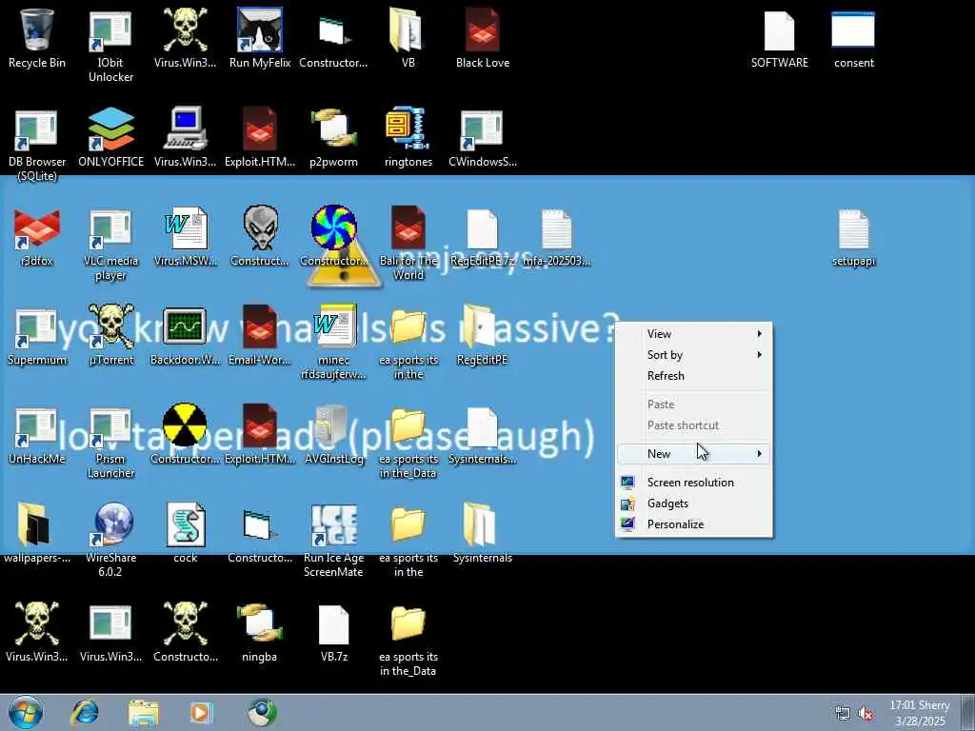Click the muted volume tray icon
This screenshot has height=731, width=975.
[866, 714]
